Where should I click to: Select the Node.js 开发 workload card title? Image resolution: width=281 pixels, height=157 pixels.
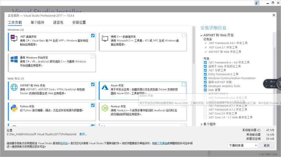118,106
